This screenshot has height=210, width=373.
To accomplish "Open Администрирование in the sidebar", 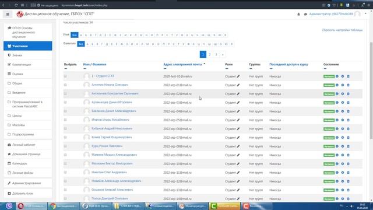I will point(28,183).
